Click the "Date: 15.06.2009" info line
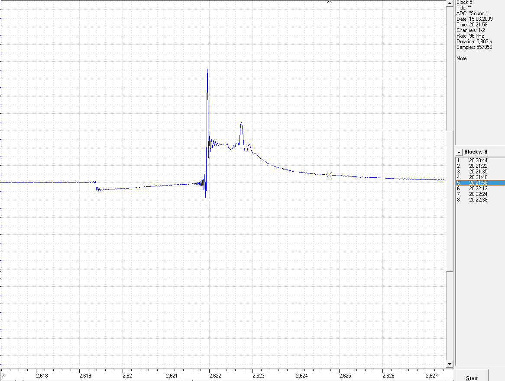Screen dimensions: 505x381 pos(474,19)
